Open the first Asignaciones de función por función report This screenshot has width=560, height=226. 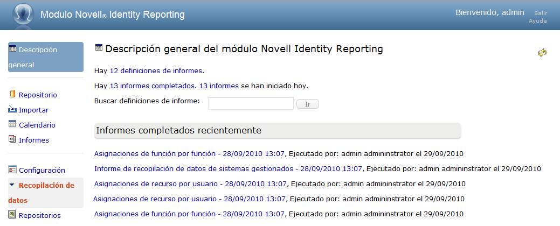189,154
